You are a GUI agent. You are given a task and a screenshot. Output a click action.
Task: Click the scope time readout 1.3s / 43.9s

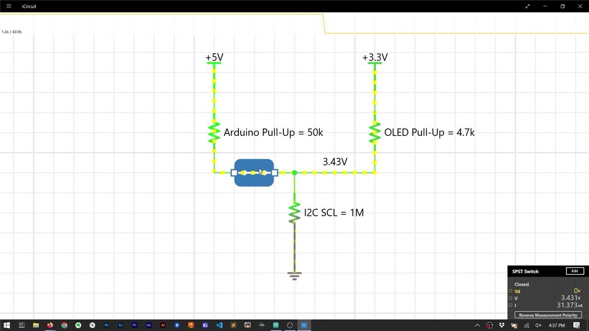click(12, 32)
